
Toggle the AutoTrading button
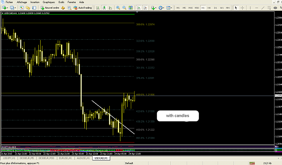coord(83,8)
